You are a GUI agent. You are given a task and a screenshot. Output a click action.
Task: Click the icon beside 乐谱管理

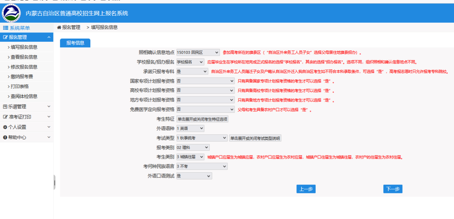coord(5,107)
